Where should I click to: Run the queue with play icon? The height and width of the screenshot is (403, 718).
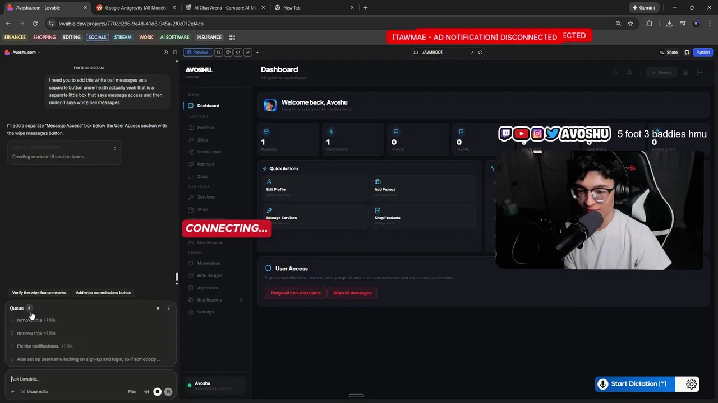158,308
